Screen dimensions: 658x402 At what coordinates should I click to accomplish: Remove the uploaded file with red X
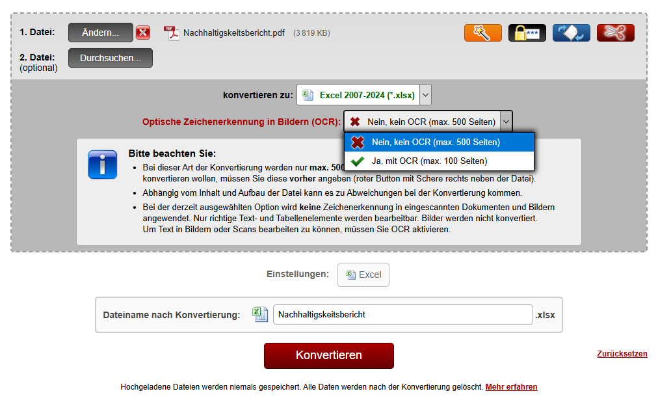click(x=143, y=33)
